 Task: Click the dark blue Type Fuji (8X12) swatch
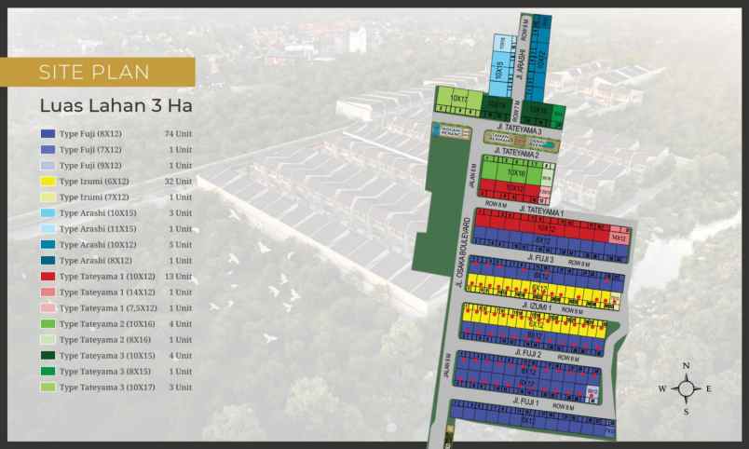tap(48, 134)
